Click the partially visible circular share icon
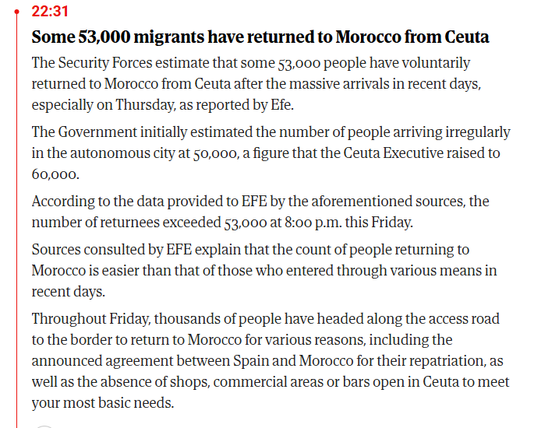This screenshot has width=534, height=428. pos(44,426)
